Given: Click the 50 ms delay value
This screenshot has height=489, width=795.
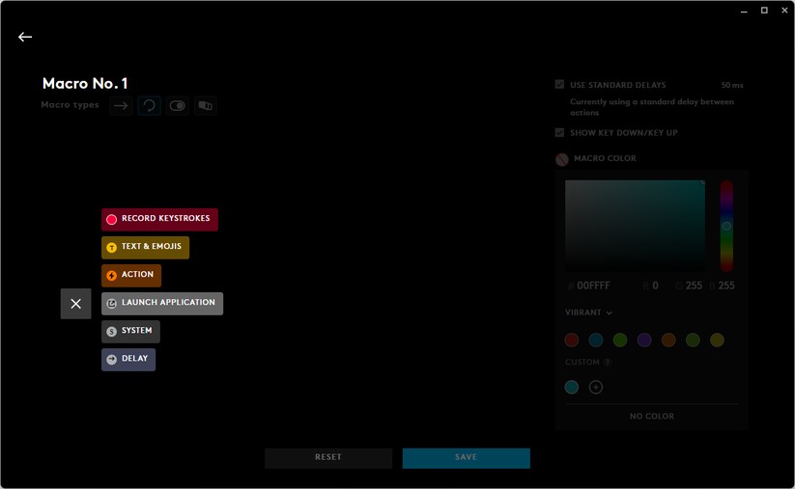Looking at the screenshot, I should pyautogui.click(x=732, y=85).
